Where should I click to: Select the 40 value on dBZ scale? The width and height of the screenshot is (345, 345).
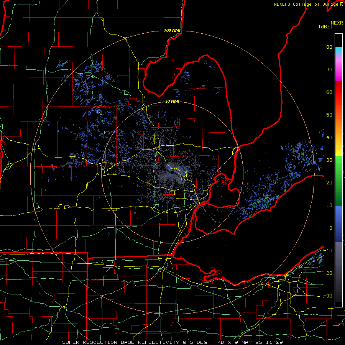click(x=329, y=138)
